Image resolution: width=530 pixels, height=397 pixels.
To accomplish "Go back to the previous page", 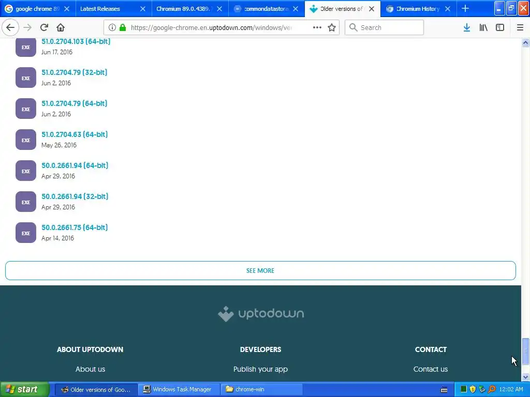I will 10,27.
